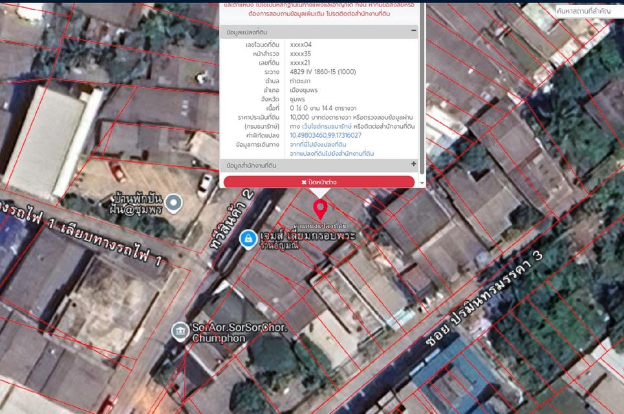The image size is (624, 414).
Task: Click the grey pin beside บ้านพักปันฝัน@ชุมพร
Action: [173, 203]
